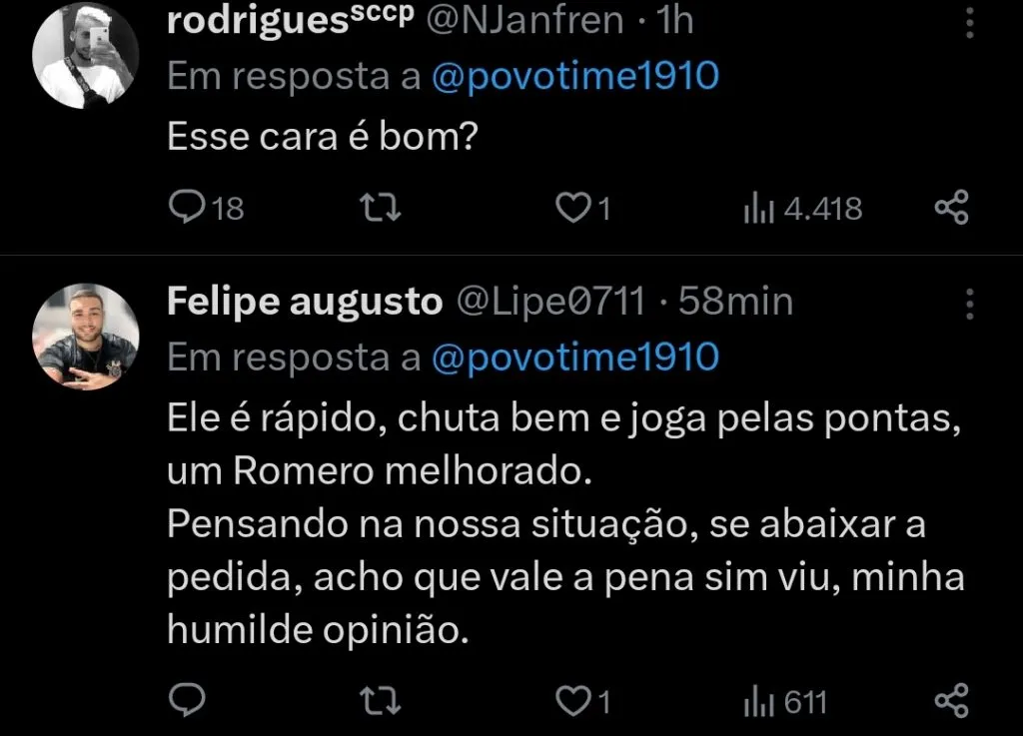Viewport: 1023px width, 736px height.
Task: View analytics showing 611 views
Action: click(789, 702)
